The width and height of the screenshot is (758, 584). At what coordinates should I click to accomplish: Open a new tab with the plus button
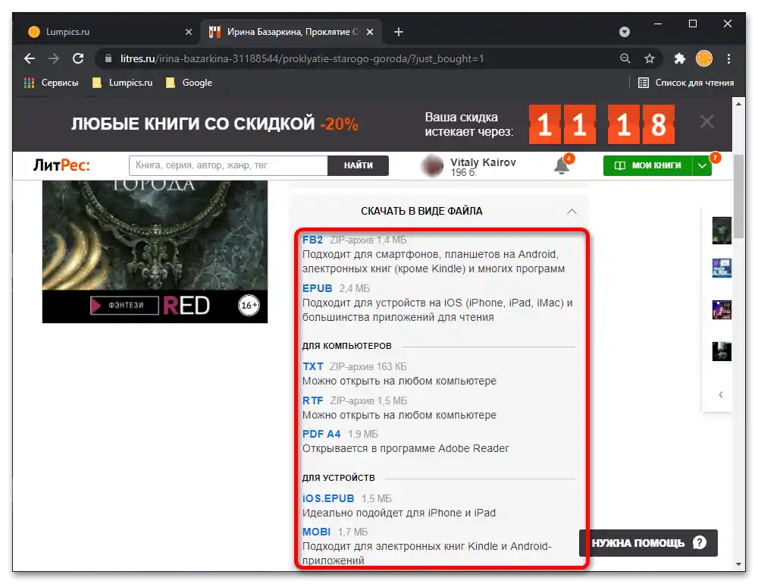[399, 32]
